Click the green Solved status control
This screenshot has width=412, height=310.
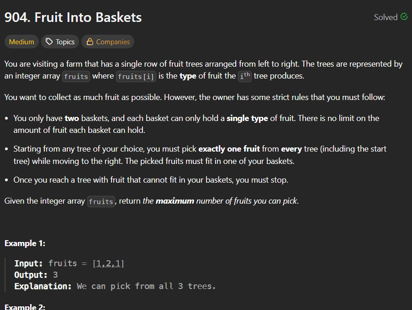point(391,17)
